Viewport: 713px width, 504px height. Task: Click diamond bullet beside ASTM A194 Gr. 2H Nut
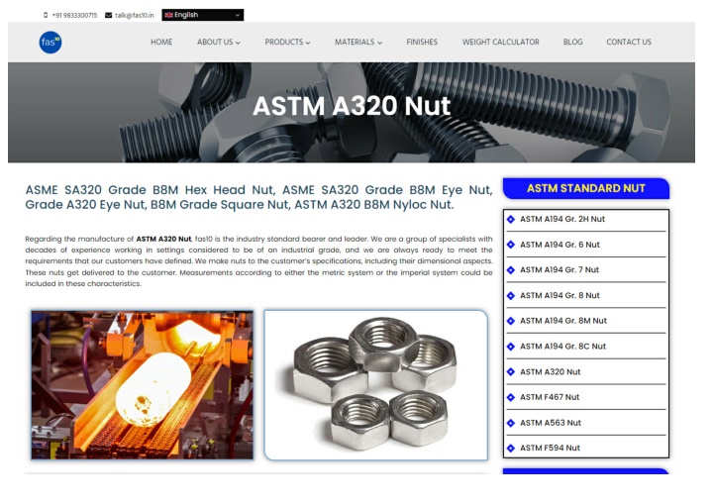pos(511,219)
